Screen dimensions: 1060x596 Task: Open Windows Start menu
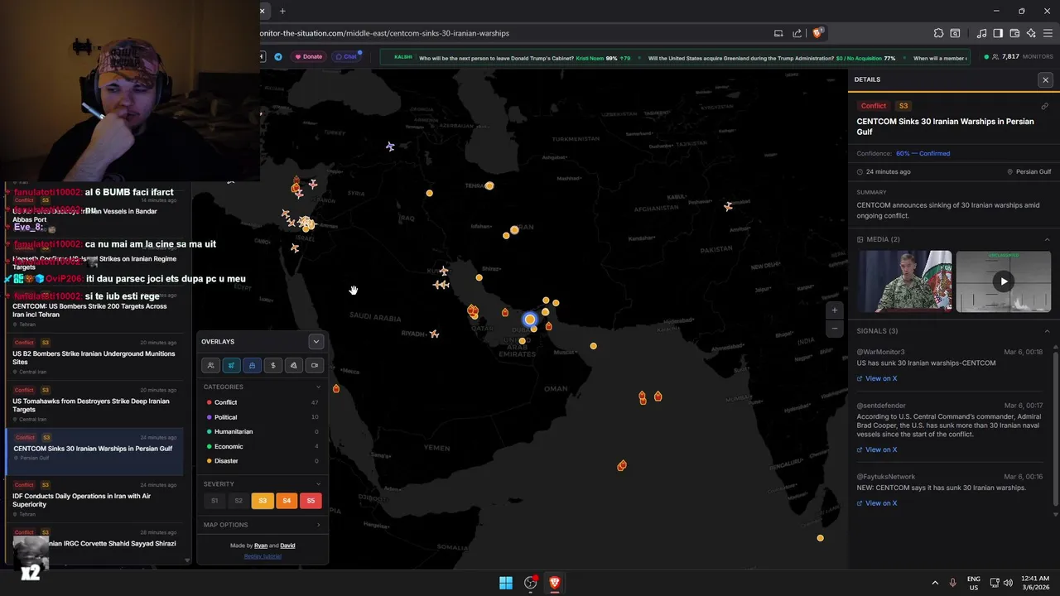505,583
